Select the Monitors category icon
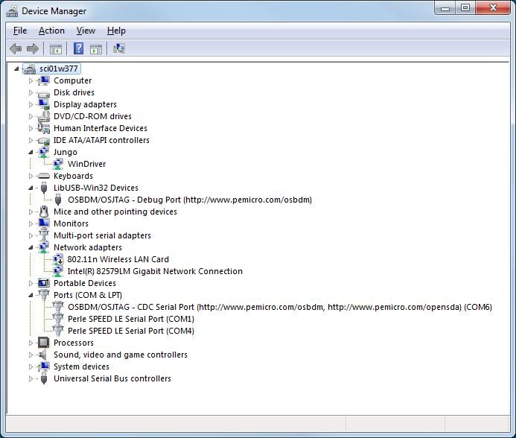Image resolution: width=516 pixels, height=438 pixels. [43, 223]
